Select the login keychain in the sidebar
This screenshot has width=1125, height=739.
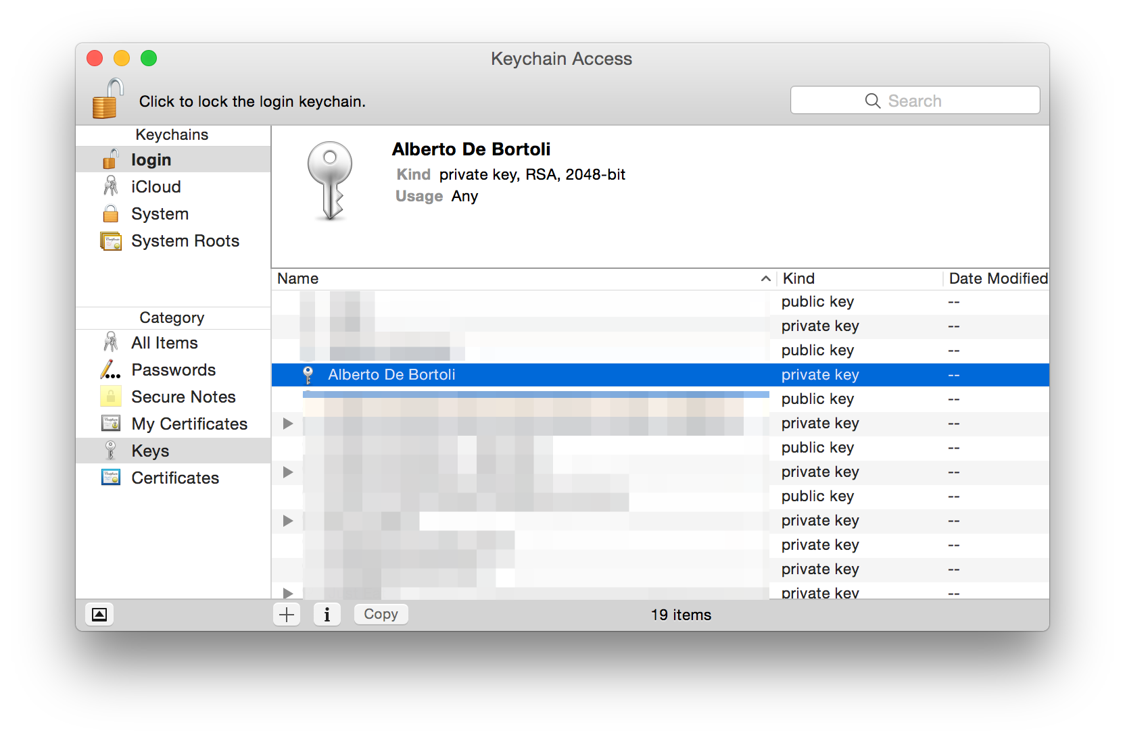173,159
